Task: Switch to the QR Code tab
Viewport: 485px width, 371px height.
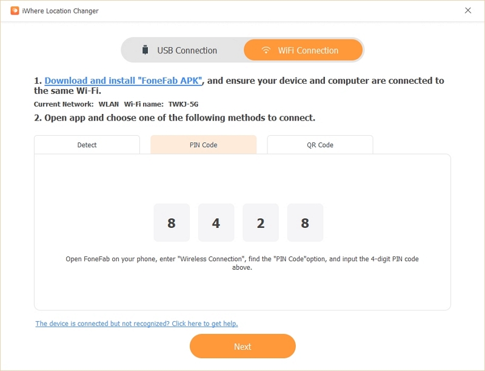Action: click(x=320, y=145)
